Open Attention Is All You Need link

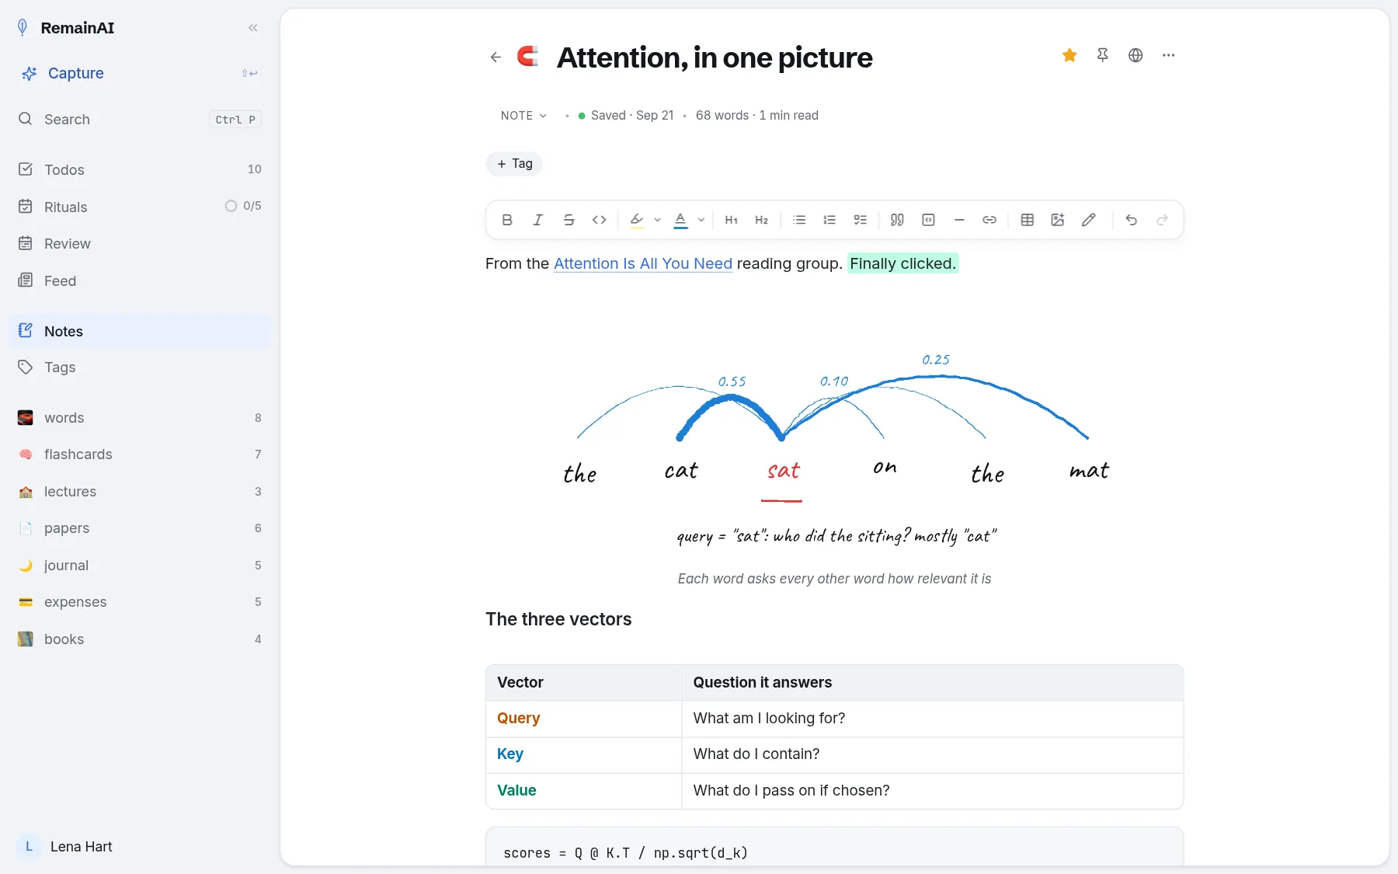tap(643, 263)
